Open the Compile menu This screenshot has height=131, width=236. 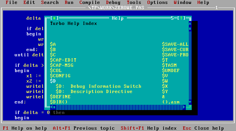(90, 3)
